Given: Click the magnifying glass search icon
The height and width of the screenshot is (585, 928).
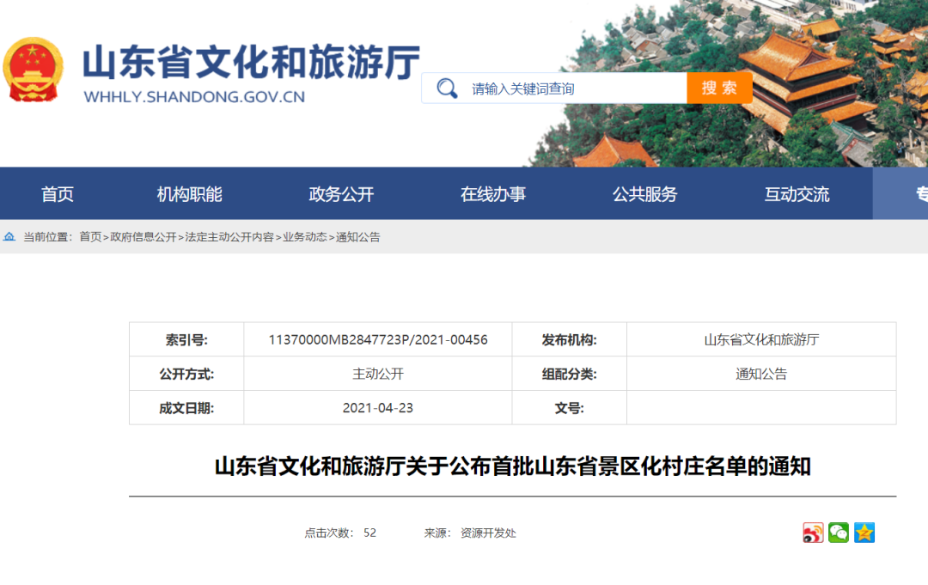Looking at the screenshot, I should [x=447, y=88].
